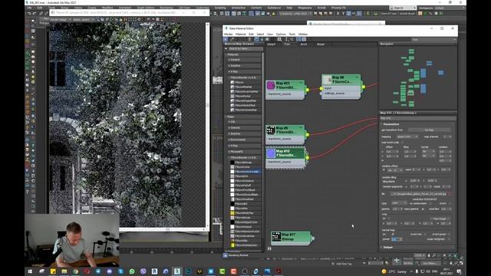Open bitmap type dropdown
This screenshot has height=276, width=491.
coord(399,203)
